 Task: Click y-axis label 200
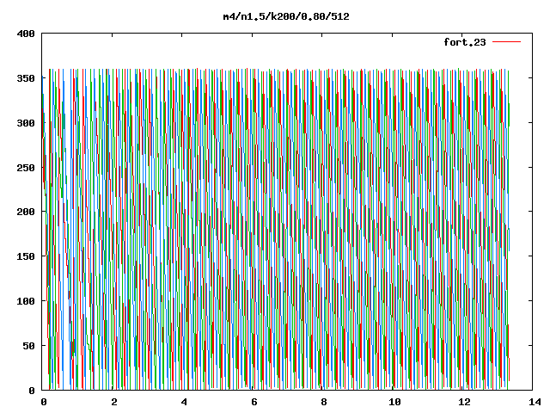click(26, 212)
